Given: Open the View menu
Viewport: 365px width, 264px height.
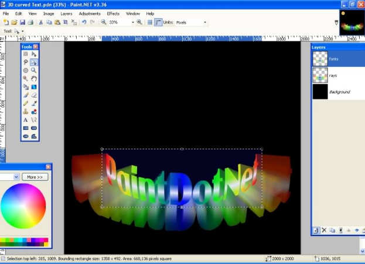Looking at the screenshot, I should tap(33, 13).
